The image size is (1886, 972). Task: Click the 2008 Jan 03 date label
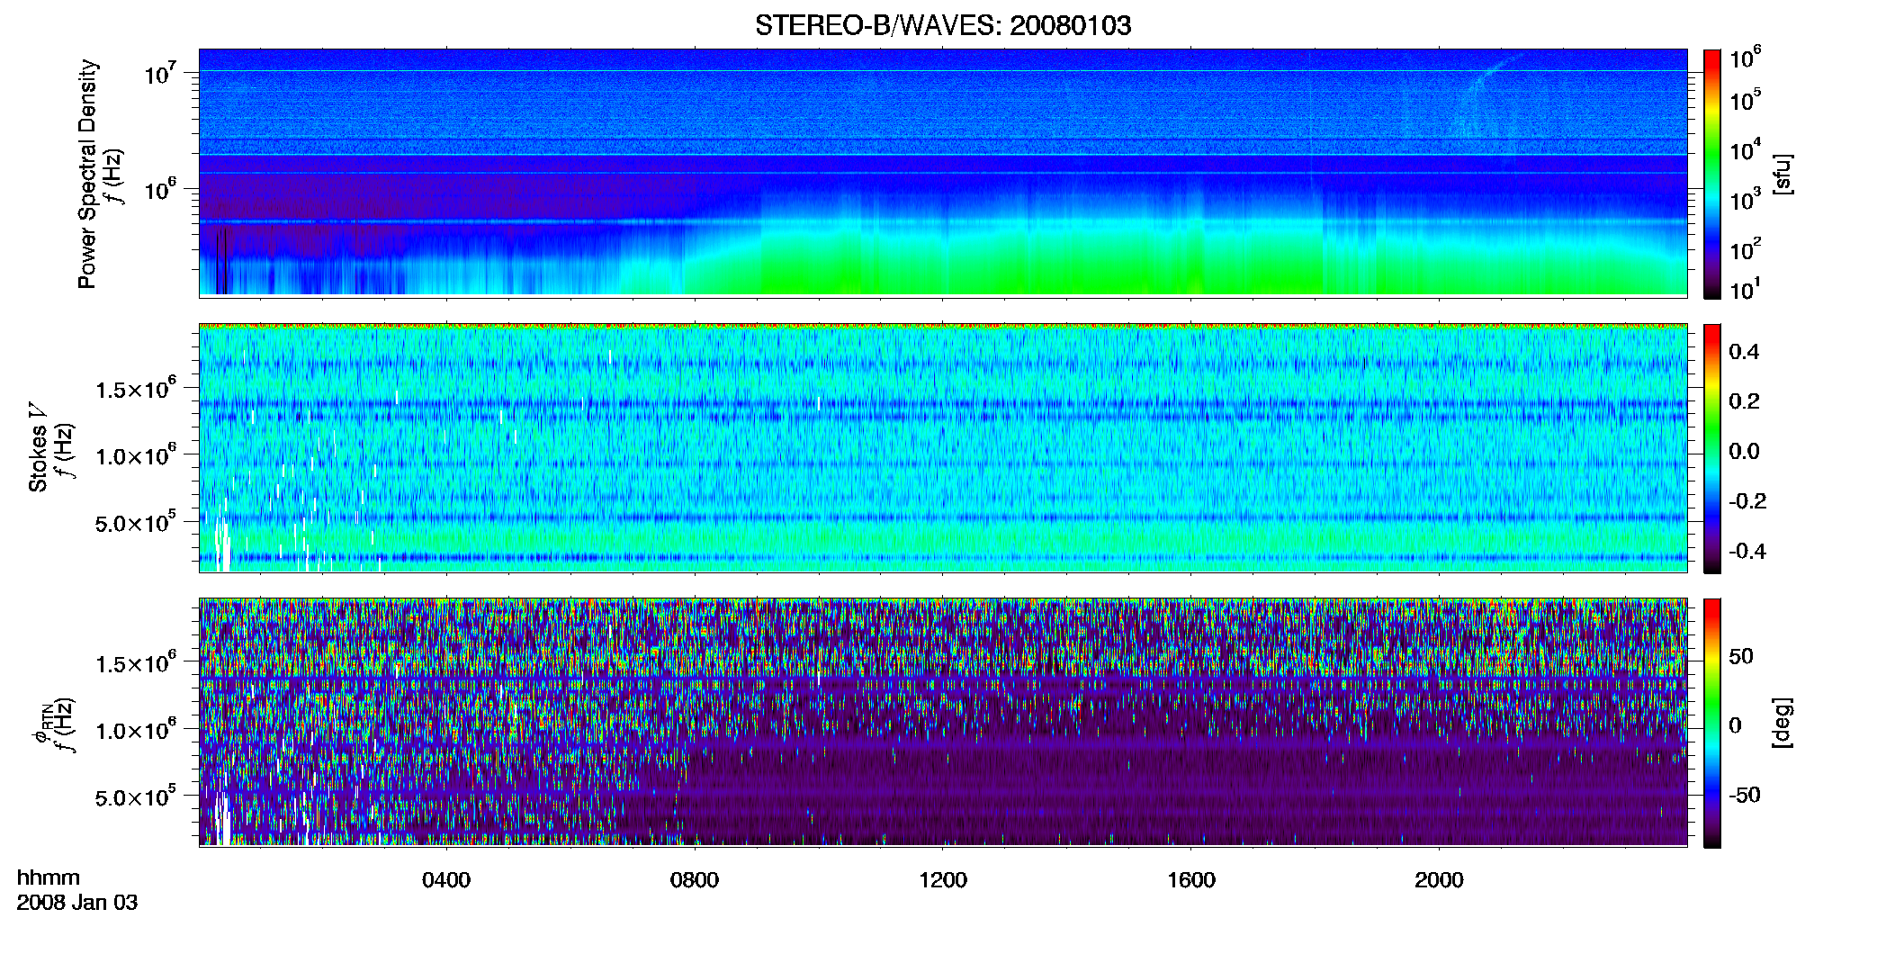[x=77, y=903]
